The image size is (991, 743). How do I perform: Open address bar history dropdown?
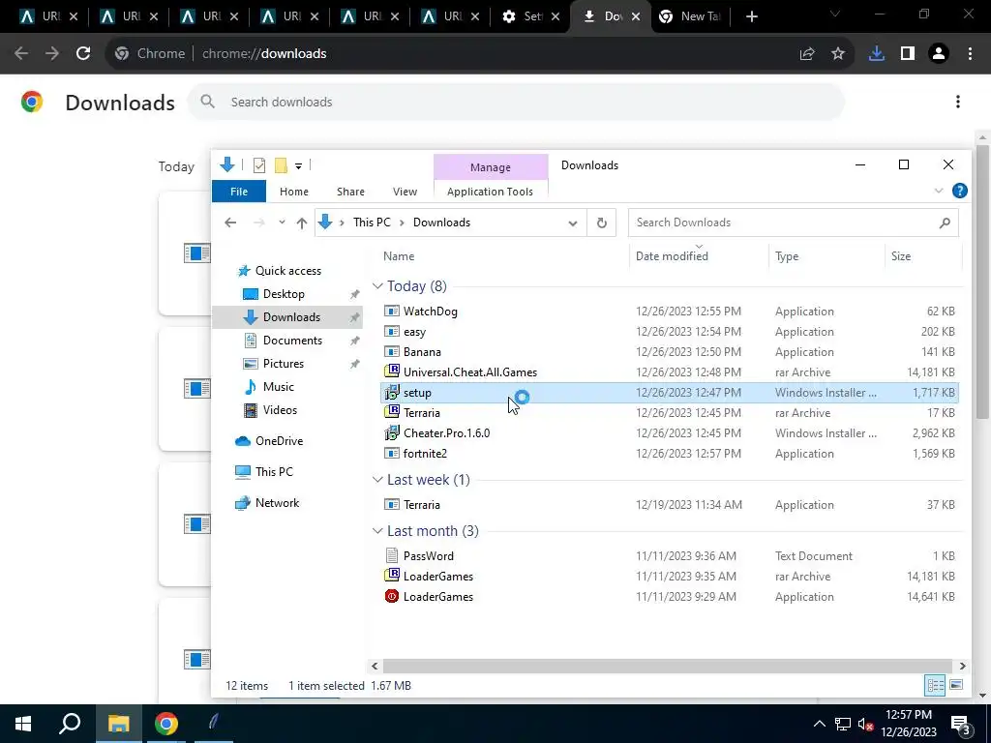pos(573,223)
